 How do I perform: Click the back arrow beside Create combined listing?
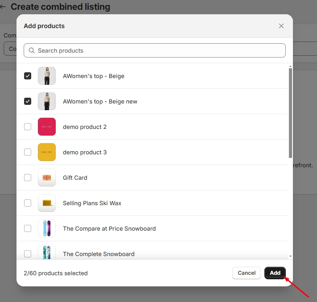click(x=3, y=7)
